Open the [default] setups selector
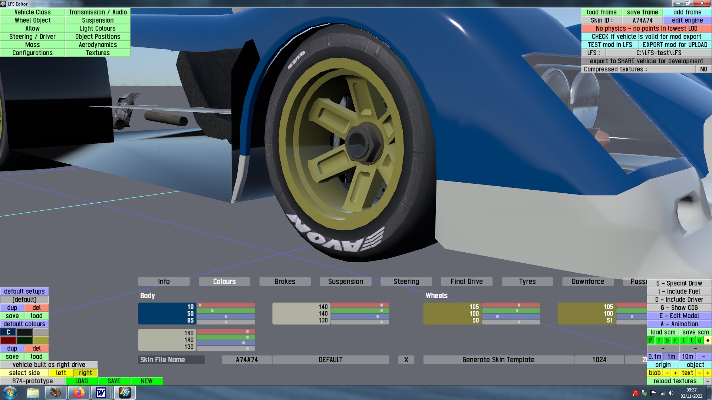This screenshot has width=712, height=400. [24, 300]
